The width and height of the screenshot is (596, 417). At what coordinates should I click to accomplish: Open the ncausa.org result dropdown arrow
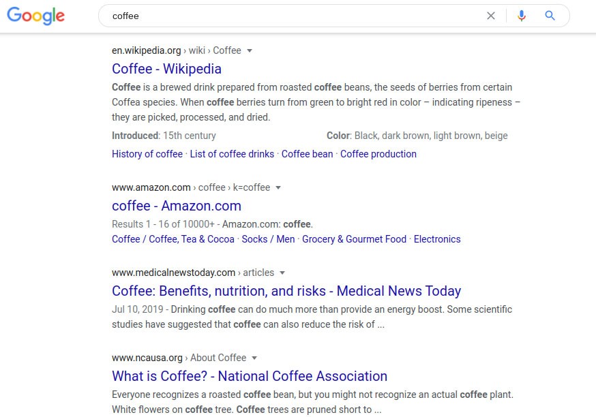point(254,358)
